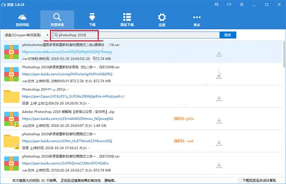Click the magnifier icon inside the search box
Screen dimensions: 286x184
56,35
